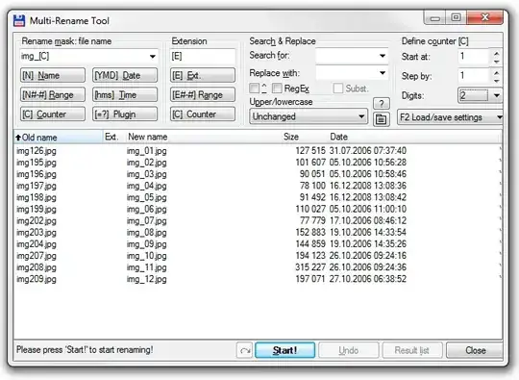Select the file img207.jpg
Viewport: 519px width, 380px height.
click(x=37, y=256)
